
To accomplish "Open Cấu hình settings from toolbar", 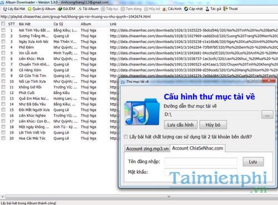I will pyautogui.click(x=172, y=9).
